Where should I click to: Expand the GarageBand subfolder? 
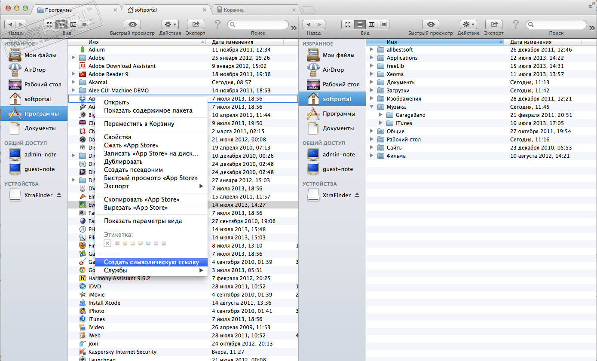[x=381, y=115]
